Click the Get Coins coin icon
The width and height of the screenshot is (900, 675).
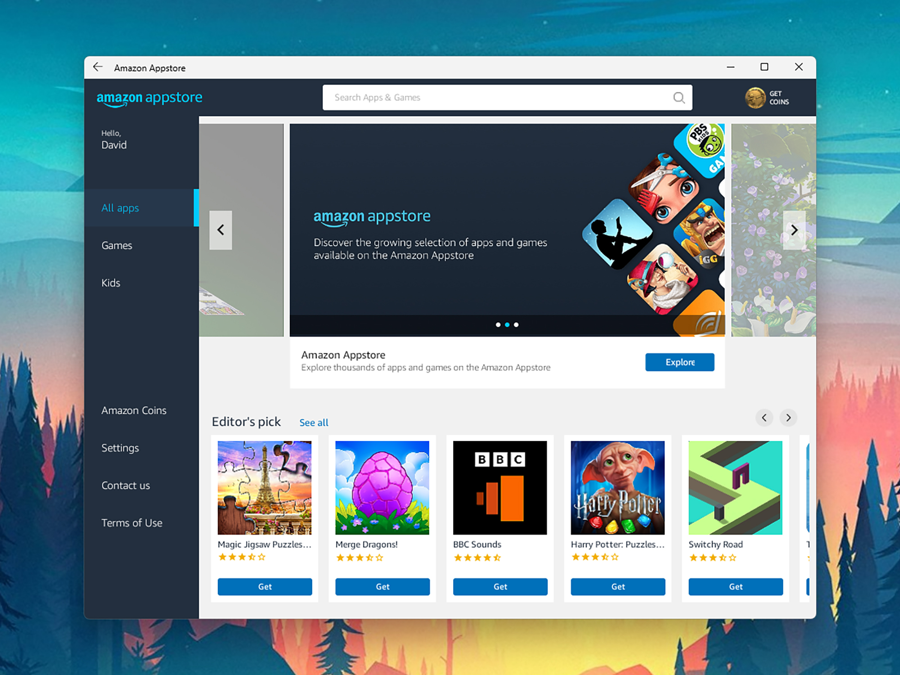click(x=754, y=98)
